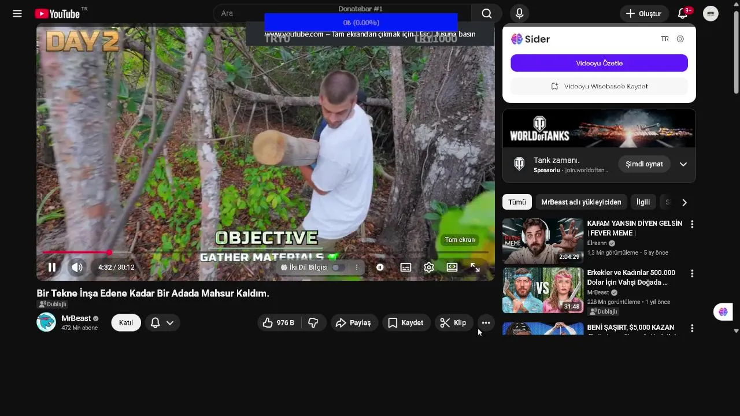Screen dimensions: 740x416
Task: Share the video via Paylaş
Action: point(354,323)
